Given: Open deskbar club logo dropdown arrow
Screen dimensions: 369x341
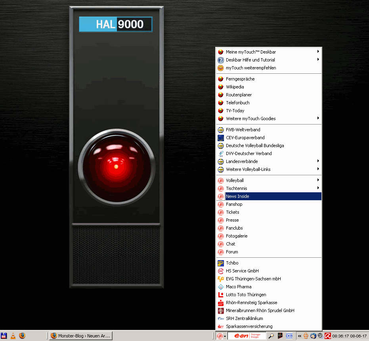Looking at the screenshot, I should [225, 336].
